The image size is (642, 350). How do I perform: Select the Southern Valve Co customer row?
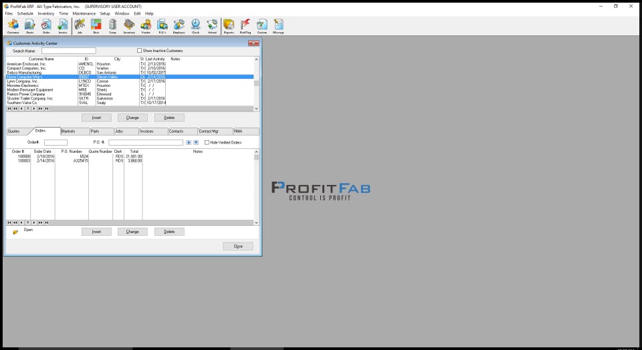tap(130, 103)
